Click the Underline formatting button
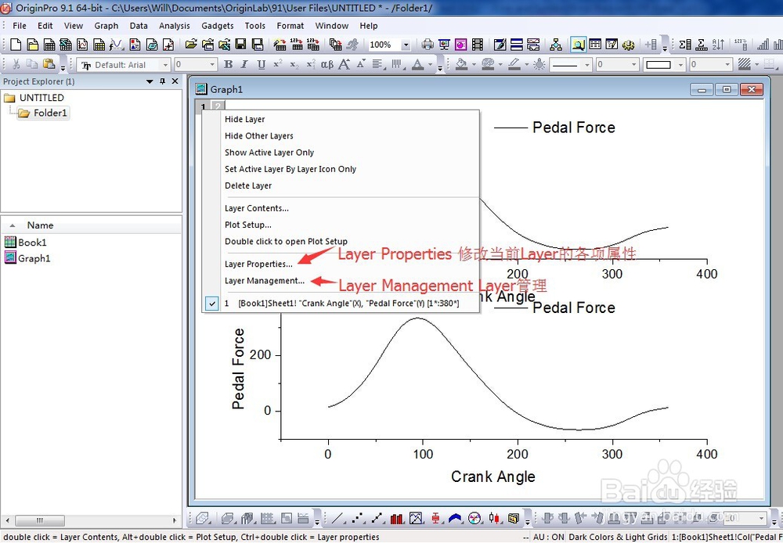This screenshot has width=783, height=543. (262, 64)
